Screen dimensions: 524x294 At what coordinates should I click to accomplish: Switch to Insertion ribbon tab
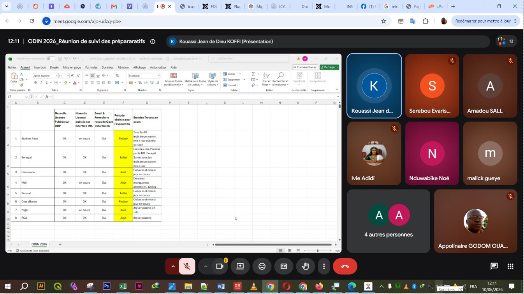[40, 68]
